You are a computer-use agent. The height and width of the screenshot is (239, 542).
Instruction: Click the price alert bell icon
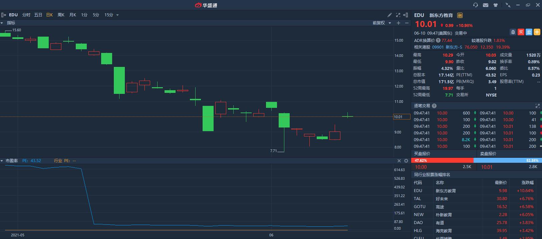(513, 32)
